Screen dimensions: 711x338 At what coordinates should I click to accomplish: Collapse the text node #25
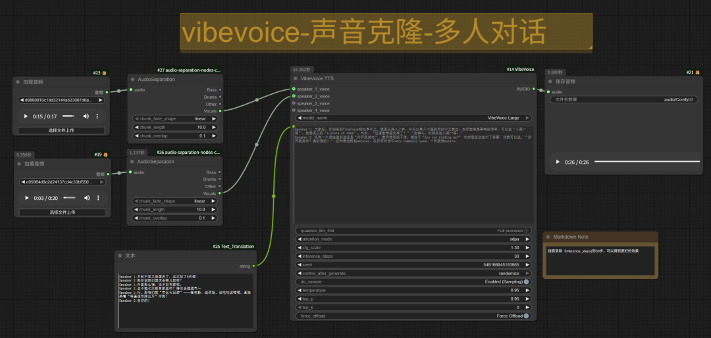pyautogui.click(x=120, y=256)
